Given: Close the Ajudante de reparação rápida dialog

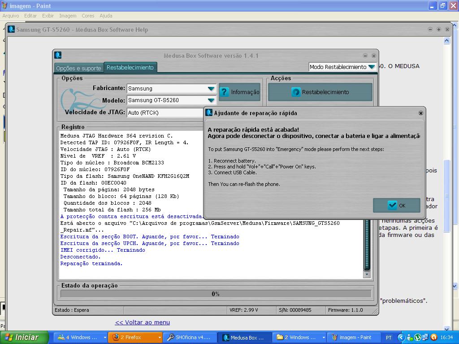Looking at the screenshot, I should pyautogui.click(x=420, y=113).
